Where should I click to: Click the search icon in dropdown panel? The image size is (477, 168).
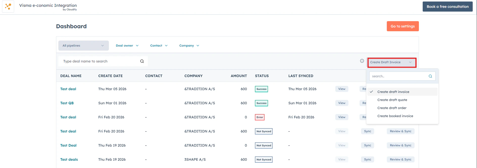(430, 76)
